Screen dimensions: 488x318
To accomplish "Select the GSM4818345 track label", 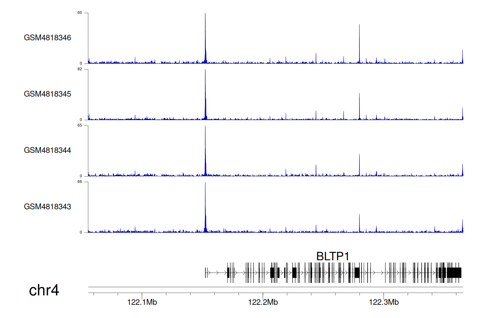I will (47, 94).
